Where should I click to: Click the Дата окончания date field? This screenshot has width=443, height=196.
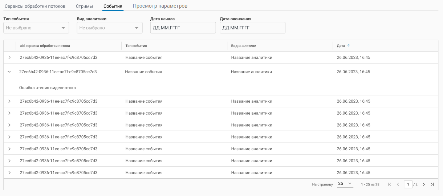click(252, 28)
